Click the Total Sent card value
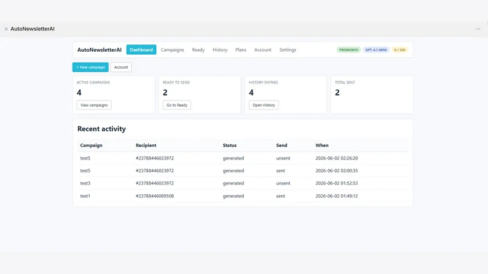This screenshot has height=274, width=488. (x=337, y=93)
